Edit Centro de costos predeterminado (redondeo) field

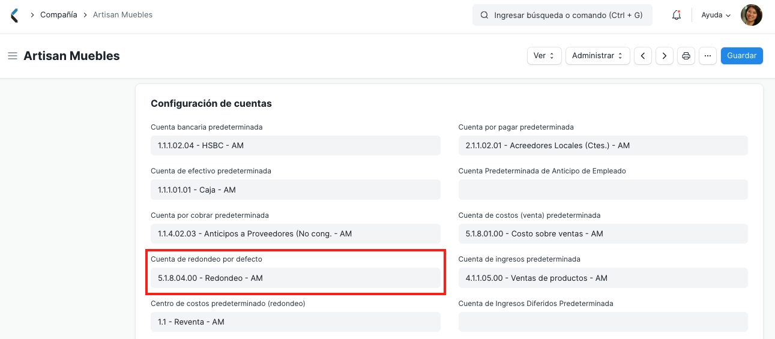coord(295,322)
